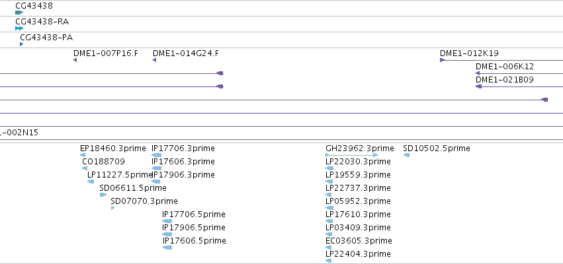Select the DME1-014G24.F feature arrow

(x=154, y=60)
